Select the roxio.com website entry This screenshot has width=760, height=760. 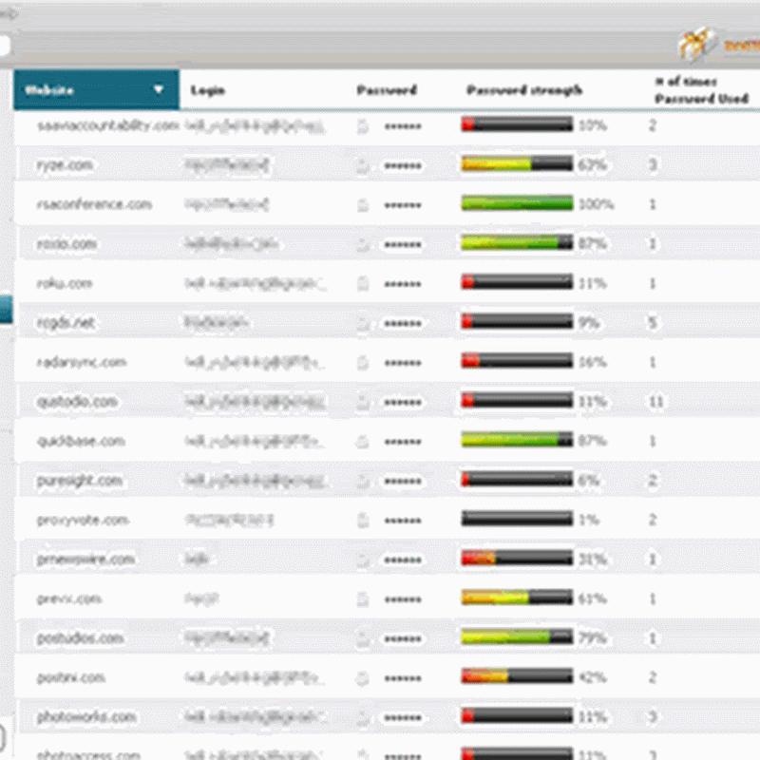(x=66, y=244)
